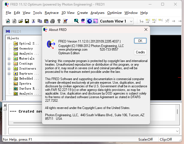The image size is (184, 144).
Task: Click OK in the About FRED dialog
Action: pos(140,41)
